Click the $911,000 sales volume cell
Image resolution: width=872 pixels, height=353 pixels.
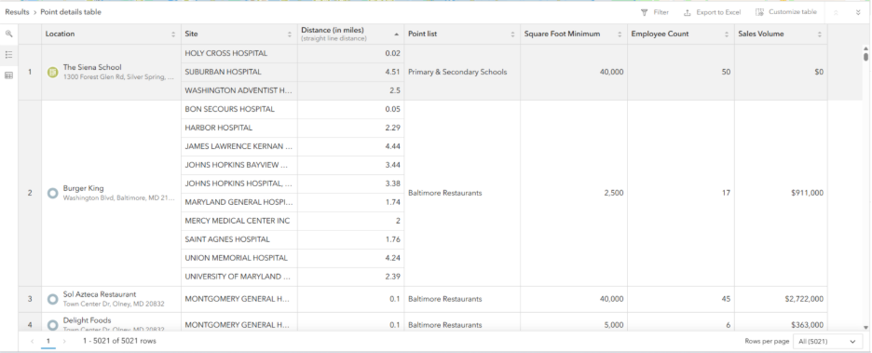click(x=781, y=194)
